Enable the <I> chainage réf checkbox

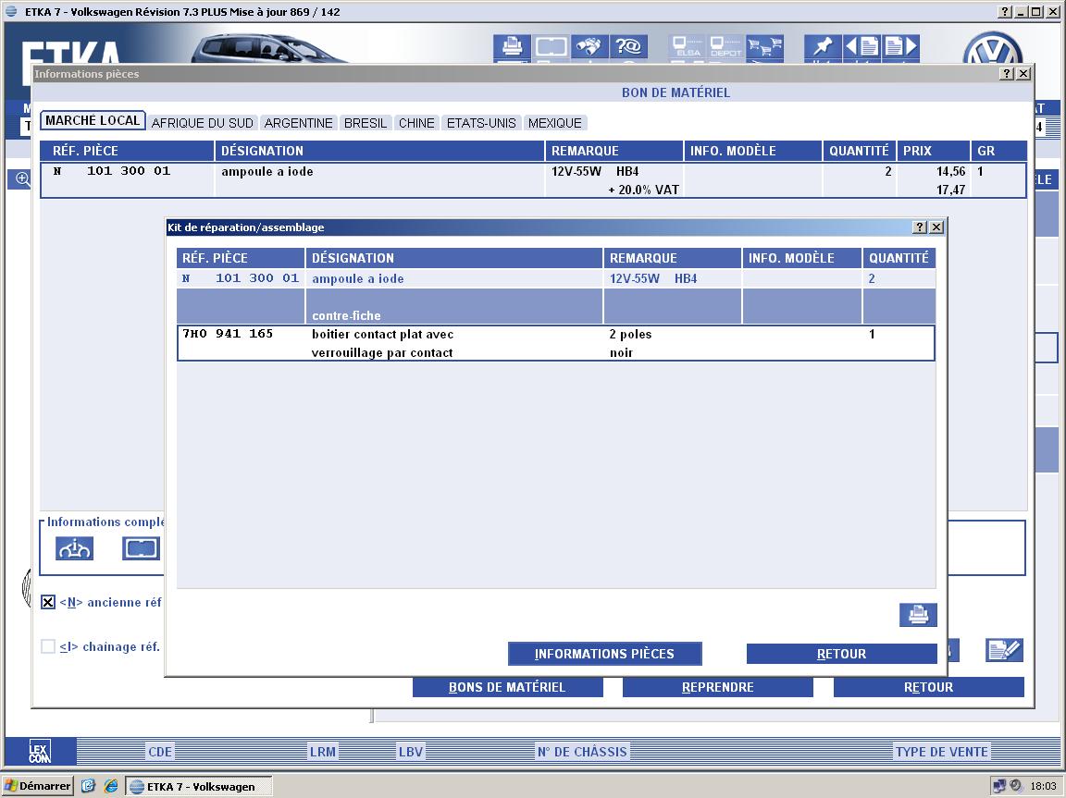(48, 647)
